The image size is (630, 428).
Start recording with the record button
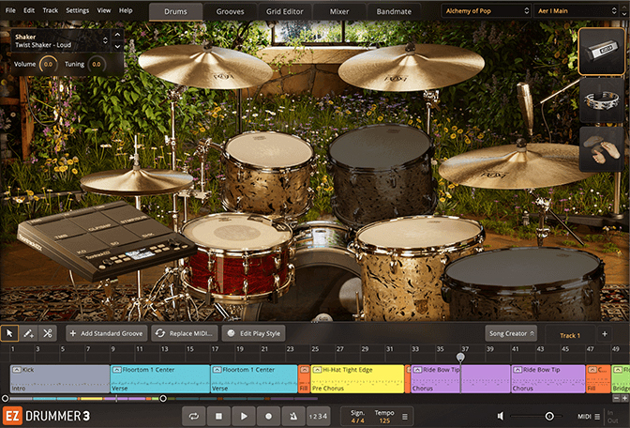coord(268,417)
